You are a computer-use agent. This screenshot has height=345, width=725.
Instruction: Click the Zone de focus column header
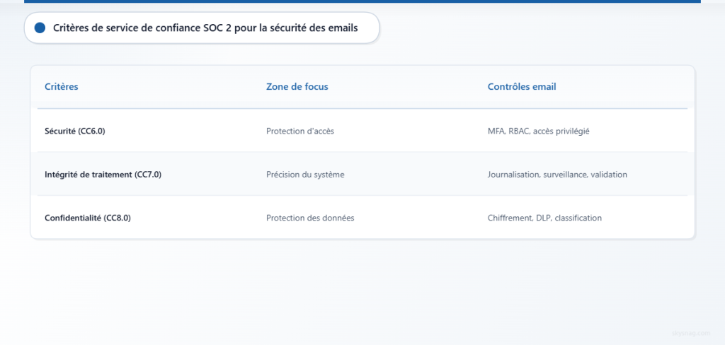point(297,86)
